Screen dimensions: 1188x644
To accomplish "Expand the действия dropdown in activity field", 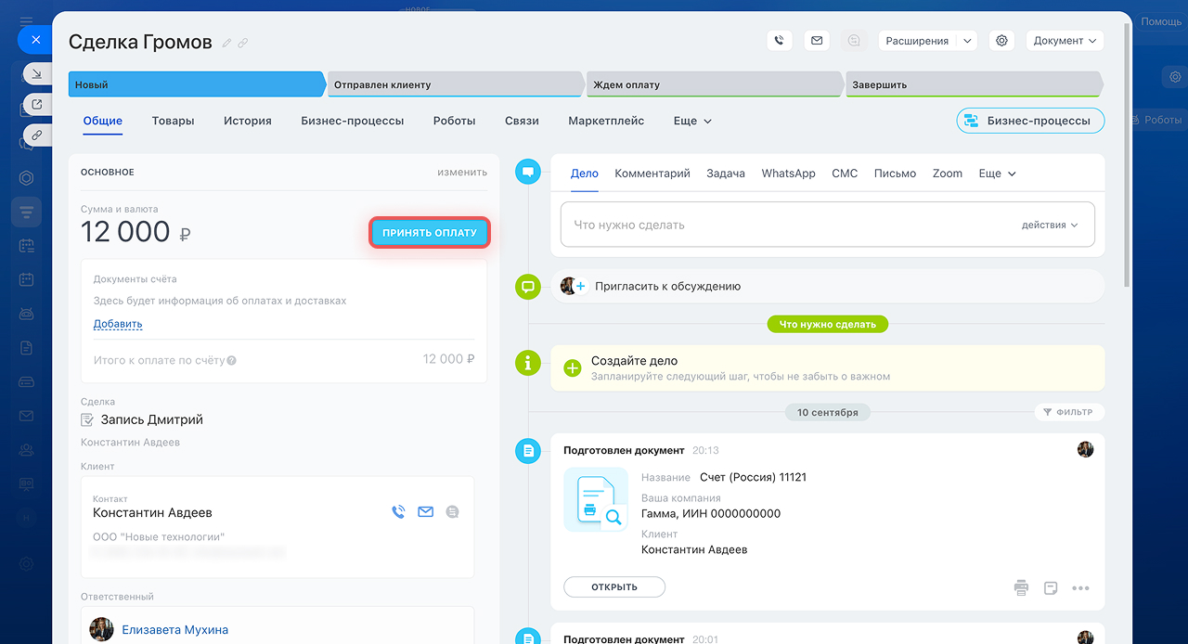I will [1050, 225].
